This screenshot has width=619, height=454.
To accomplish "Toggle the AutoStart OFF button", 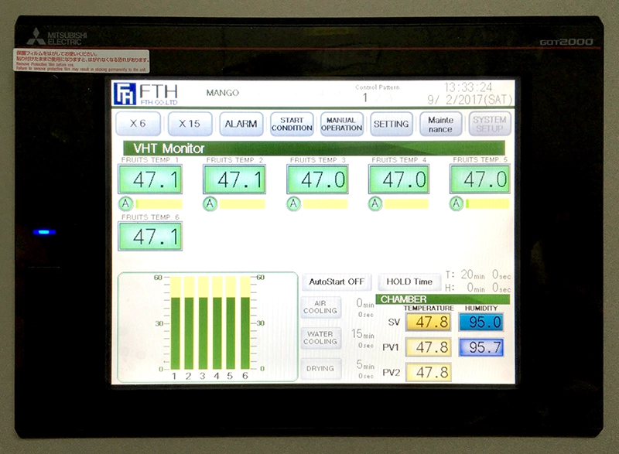I will (336, 282).
